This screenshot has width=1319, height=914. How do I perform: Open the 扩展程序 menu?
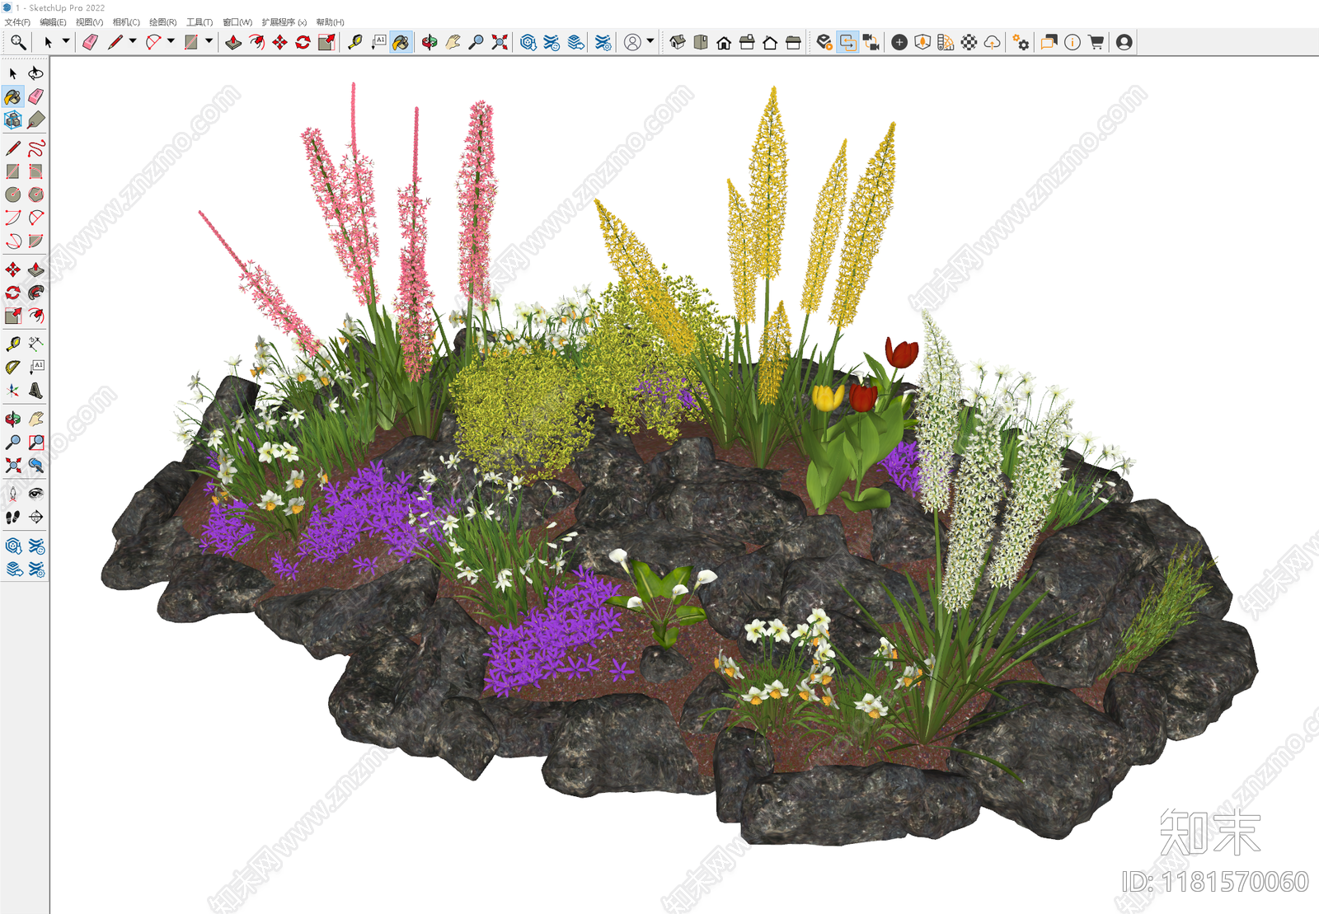[284, 22]
